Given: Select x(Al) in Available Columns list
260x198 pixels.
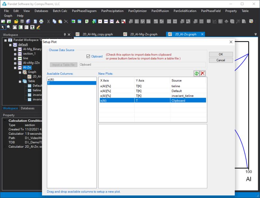Looking at the screenshot, I should tap(72, 80).
